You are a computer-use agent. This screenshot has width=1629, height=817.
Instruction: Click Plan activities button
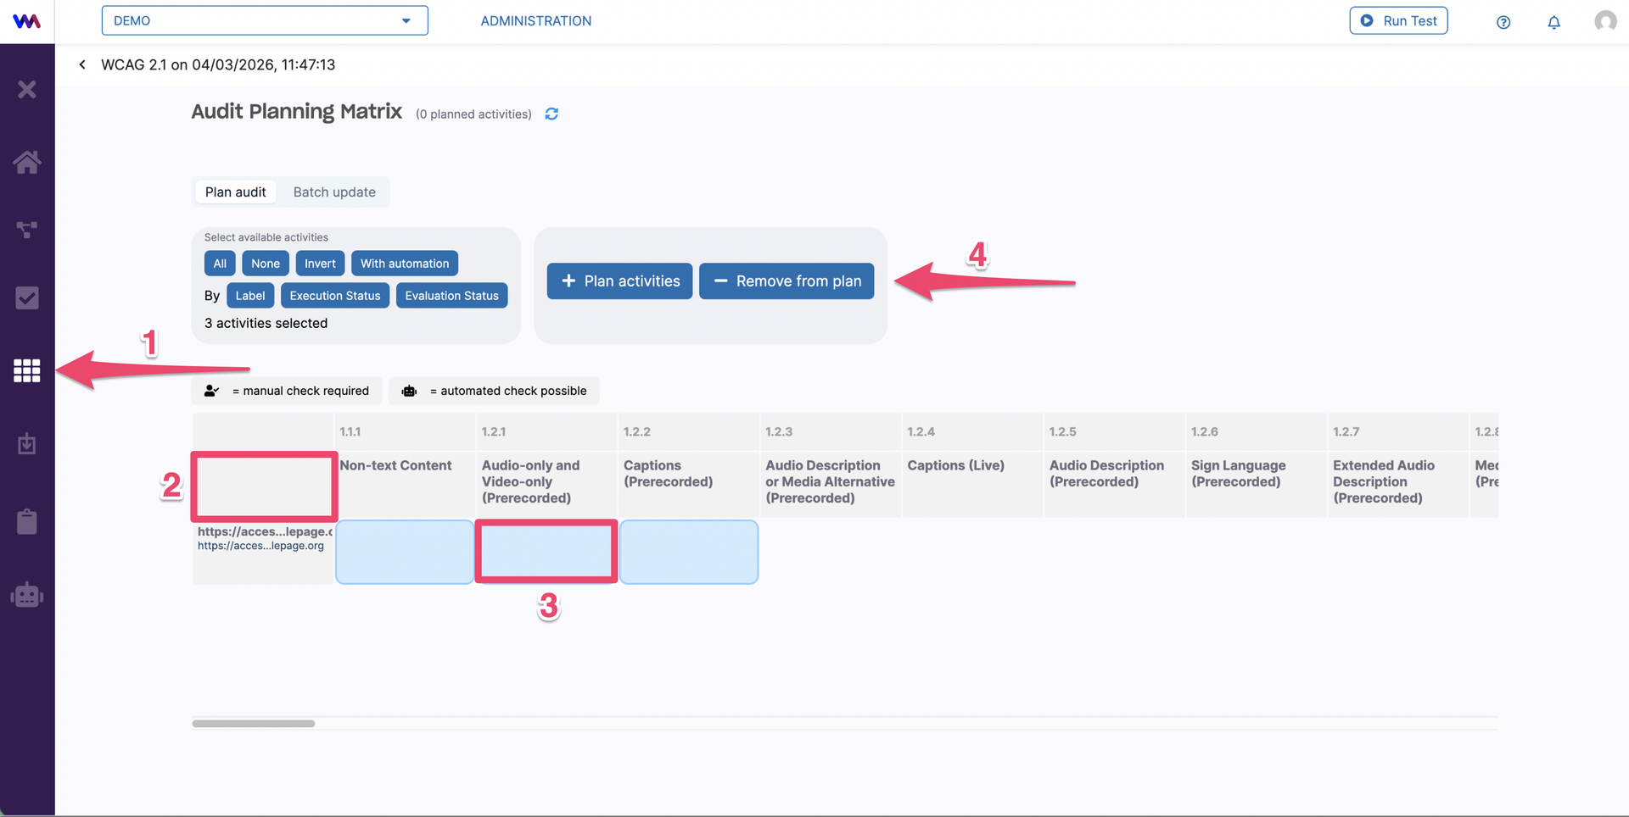[x=619, y=281]
